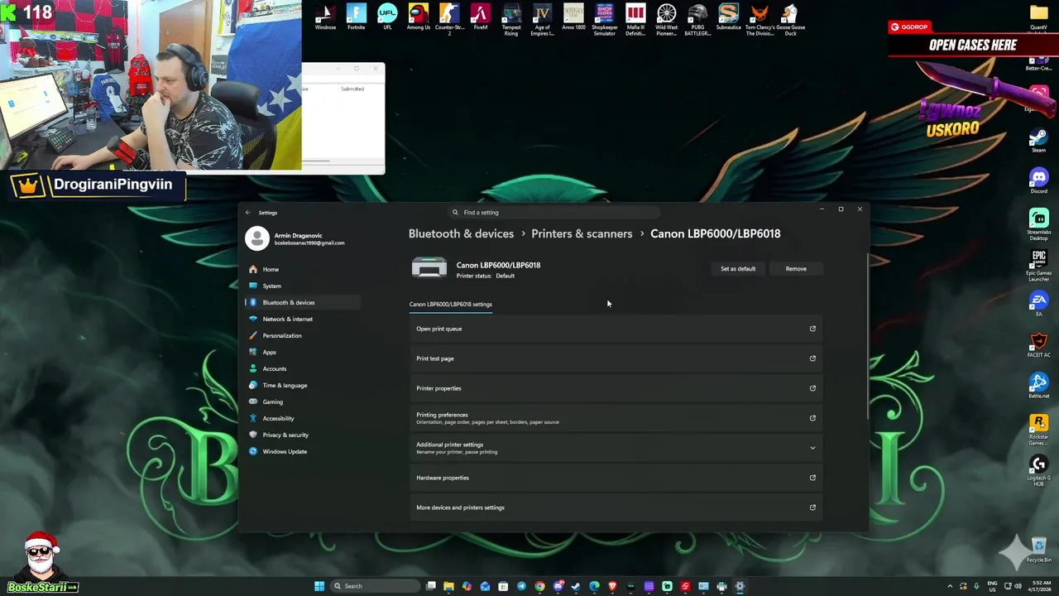Click the taskbar clock and date
The image size is (1059, 596).
point(1041,586)
